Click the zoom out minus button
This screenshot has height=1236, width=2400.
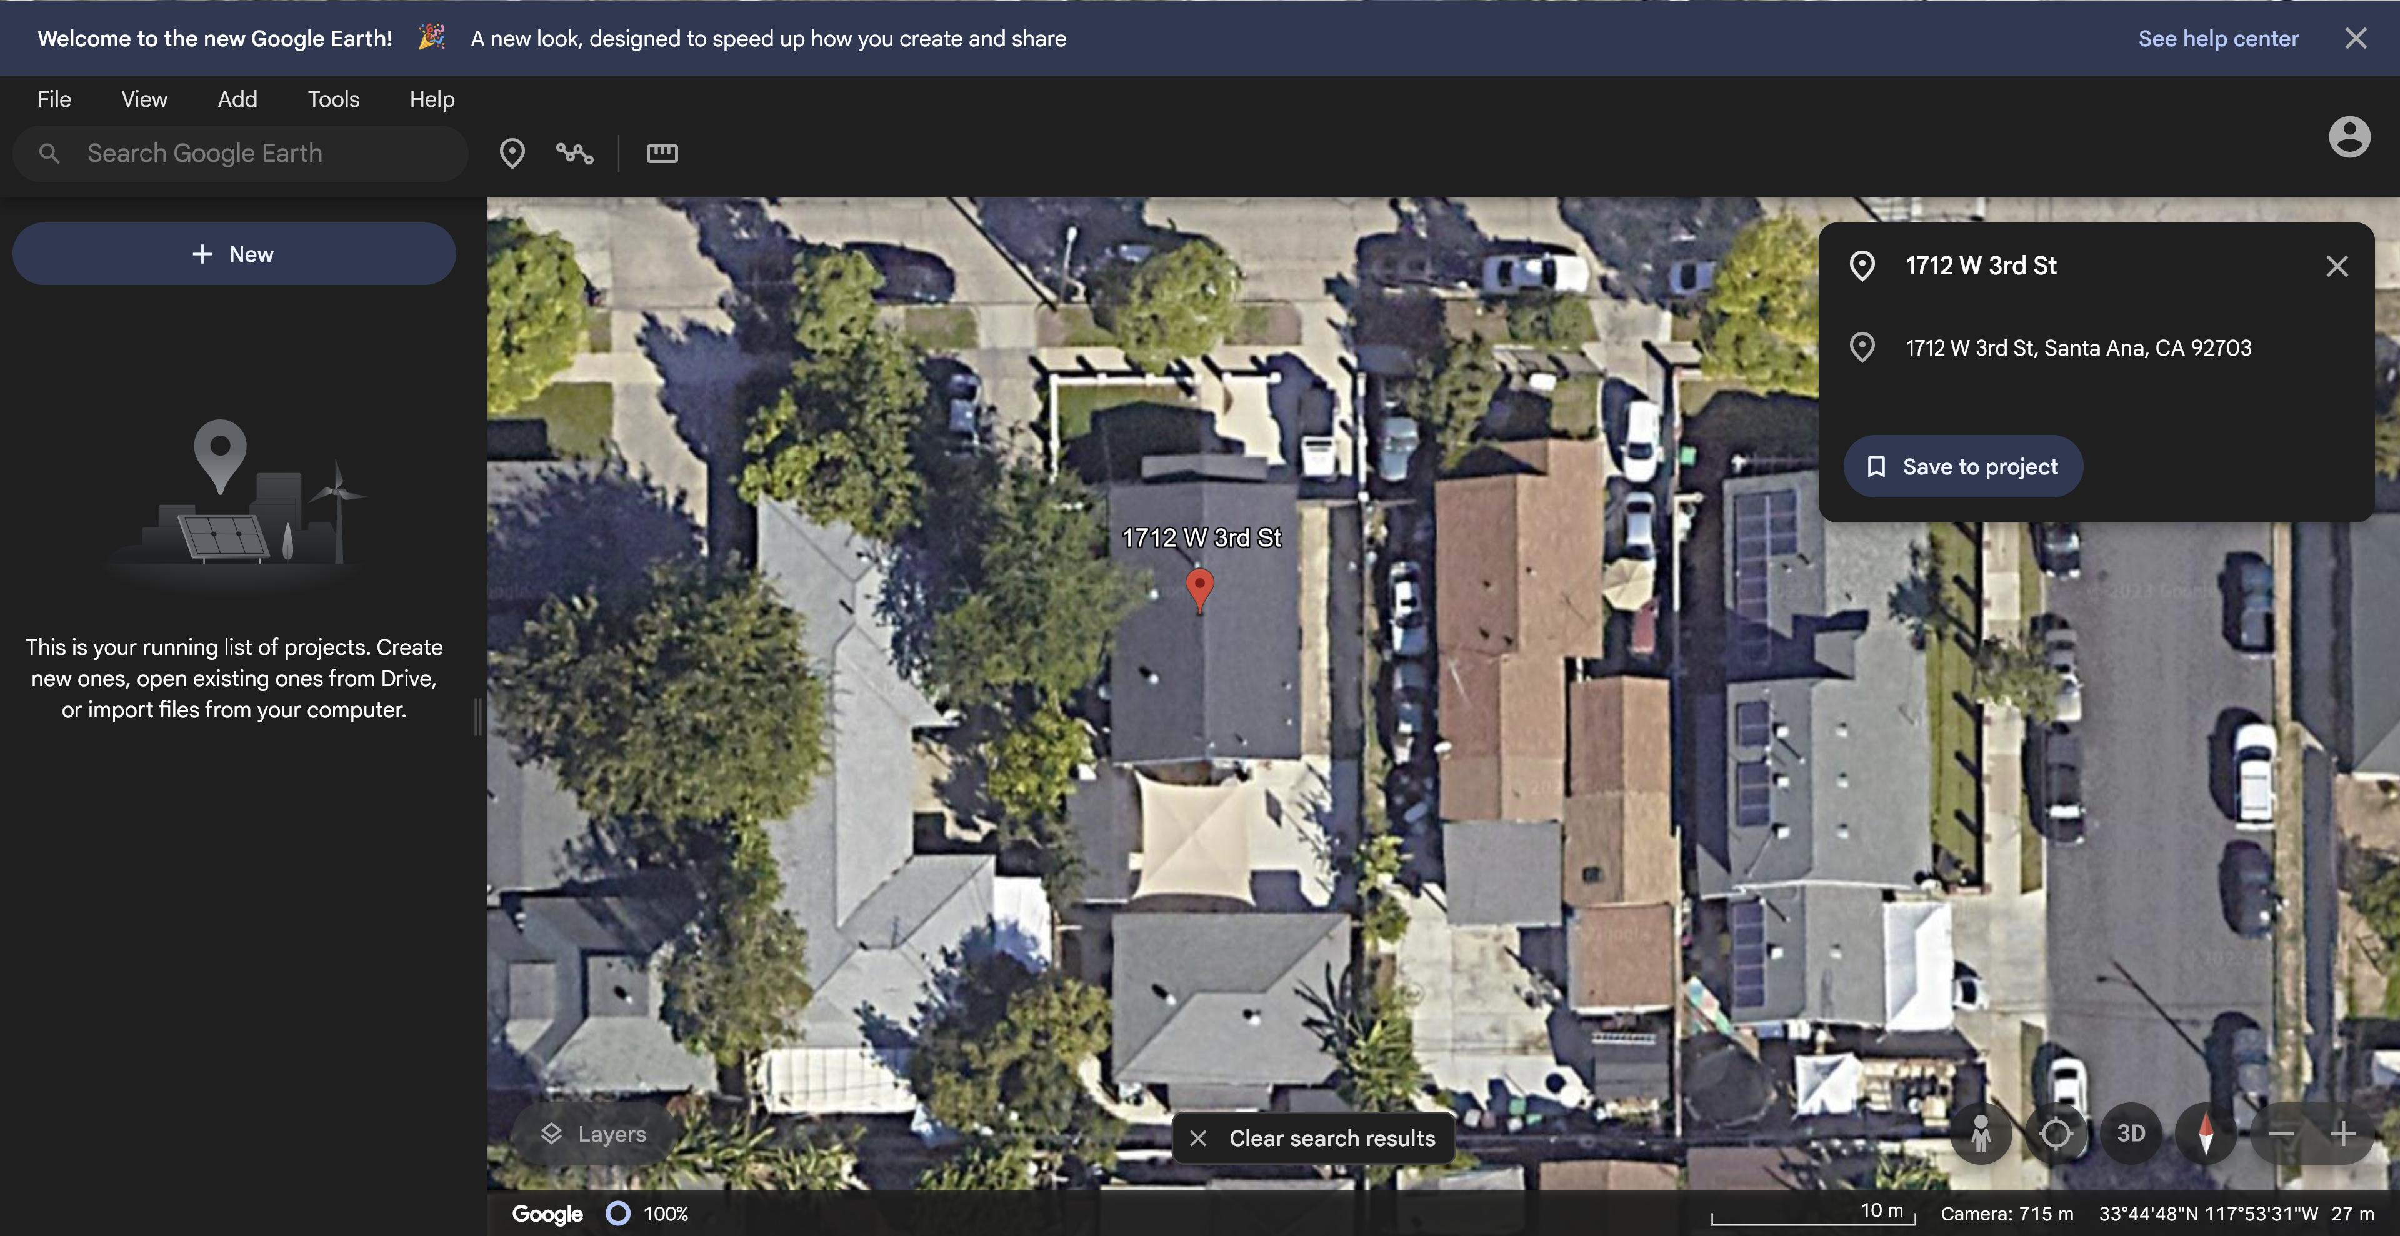(2281, 1134)
